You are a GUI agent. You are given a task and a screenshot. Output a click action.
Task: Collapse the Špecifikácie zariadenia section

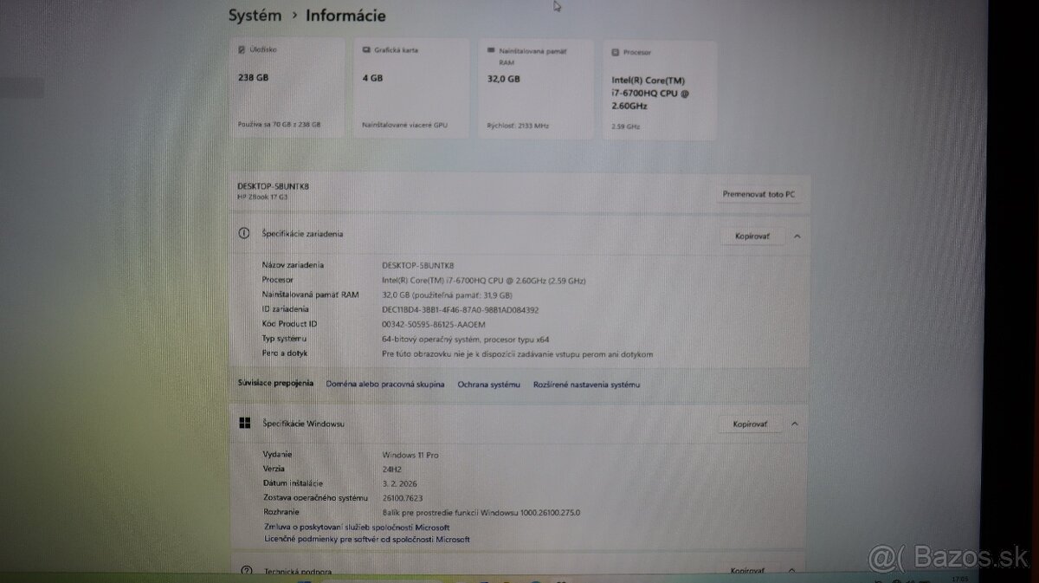pos(794,235)
